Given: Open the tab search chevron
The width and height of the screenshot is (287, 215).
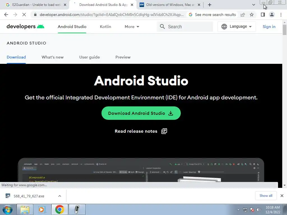Looking at the screenshot, I should pyautogui.click(x=253, y=5).
